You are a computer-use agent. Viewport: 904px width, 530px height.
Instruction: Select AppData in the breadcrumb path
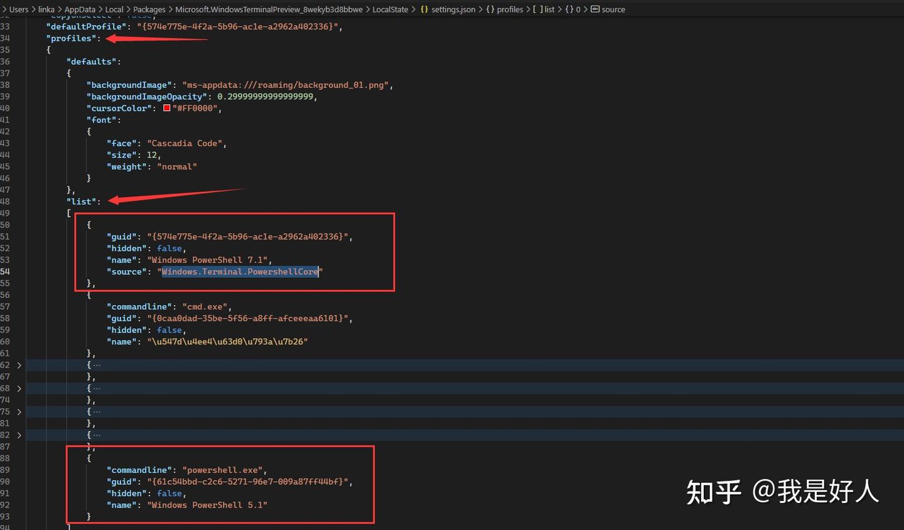(x=80, y=9)
